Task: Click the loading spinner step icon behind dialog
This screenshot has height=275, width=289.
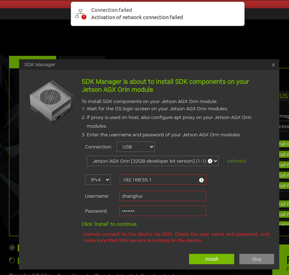Action: (x=12, y=261)
